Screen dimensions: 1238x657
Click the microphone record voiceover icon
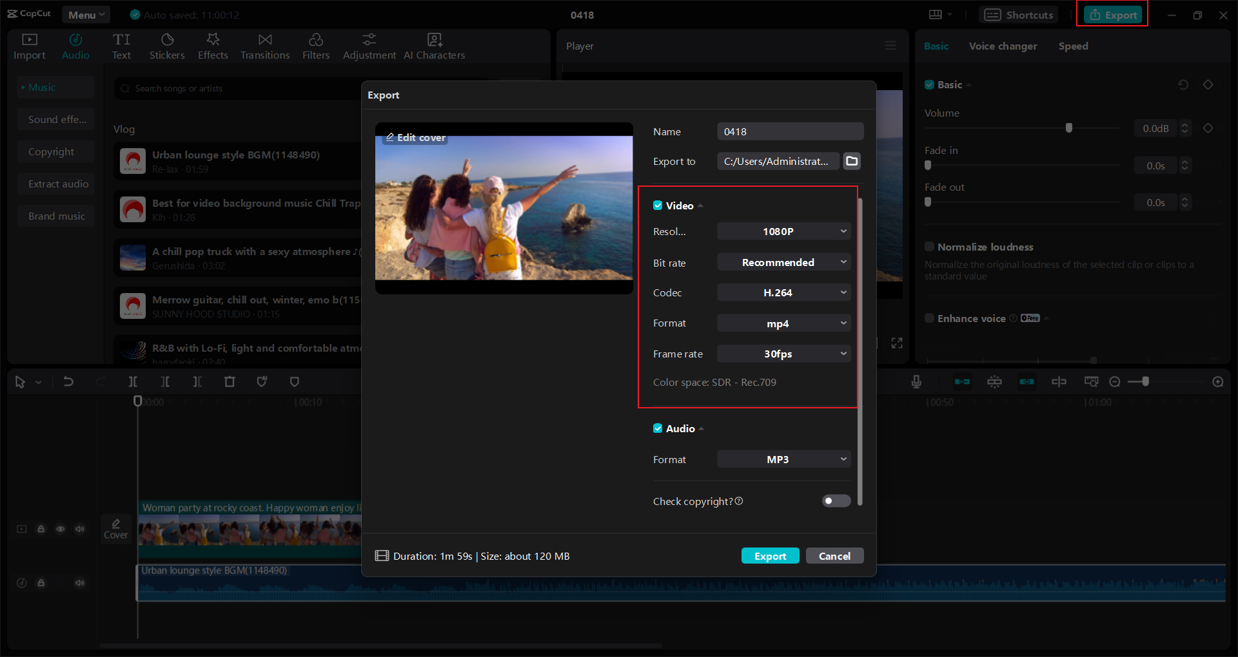coord(916,382)
